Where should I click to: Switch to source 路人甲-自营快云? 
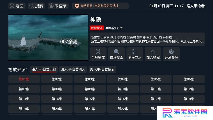point(102,70)
